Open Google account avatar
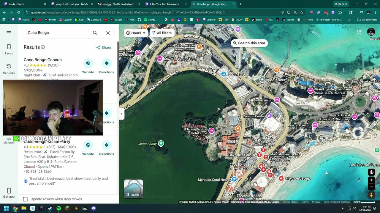Screen dimensions: 380x213 coord(371,32)
